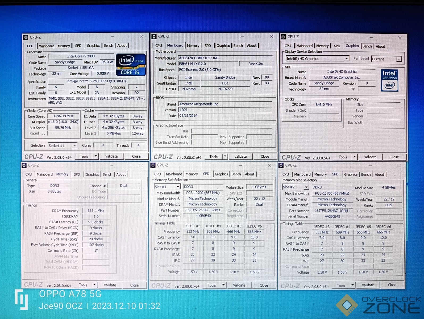Click the CPU-Z title icon in the Graphics tab window
Image resolution: width=424 pixels, height=319 pixels.
tap(283, 37)
